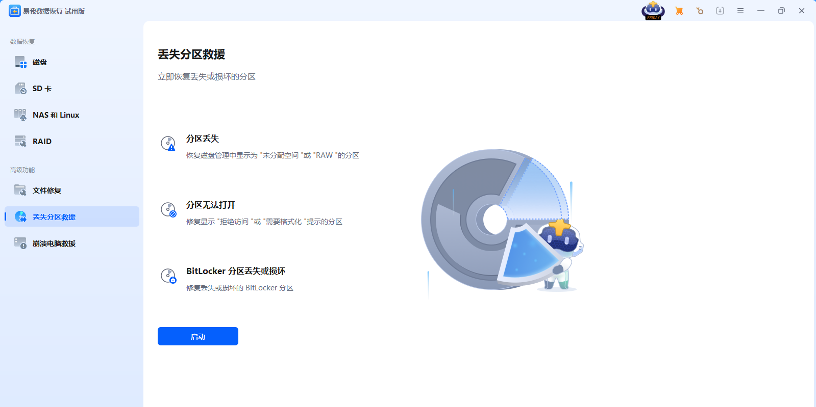Image resolution: width=816 pixels, height=407 pixels.
Task: Click the 丢失分区救援 page title
Action: [x=191, y=55]
